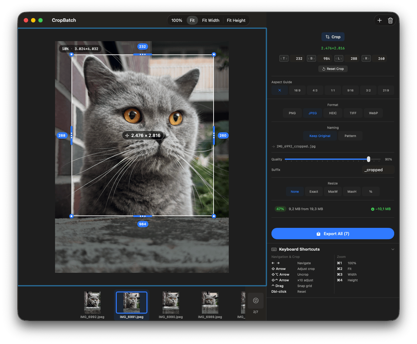The width and height of the screenshot is (417, 344).
Task: Click the bottom-right crop corner handle
Action: pos(214,216)
